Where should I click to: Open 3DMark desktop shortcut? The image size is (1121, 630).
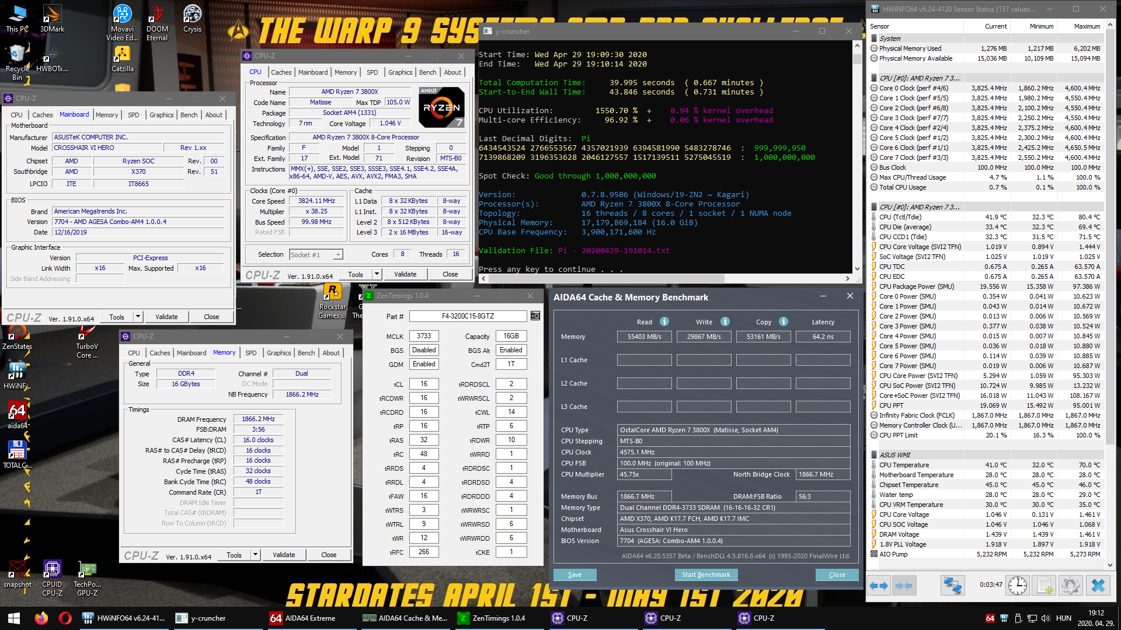point(52,18)
